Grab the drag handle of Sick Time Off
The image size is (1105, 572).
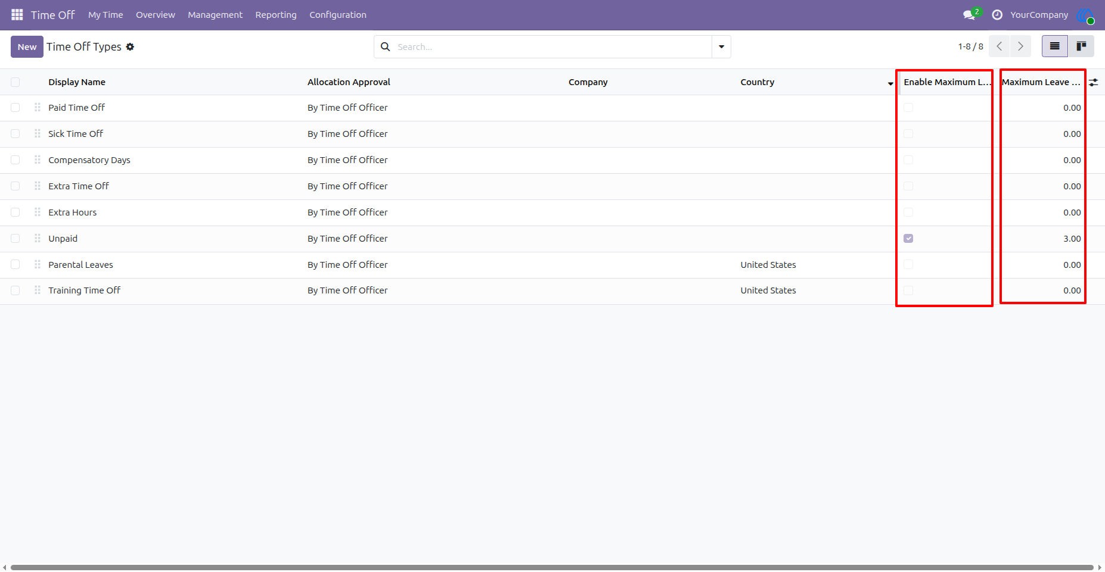38,133
